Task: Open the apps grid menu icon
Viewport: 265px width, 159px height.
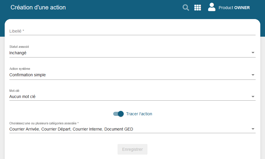Action: (x=198, y=8)
